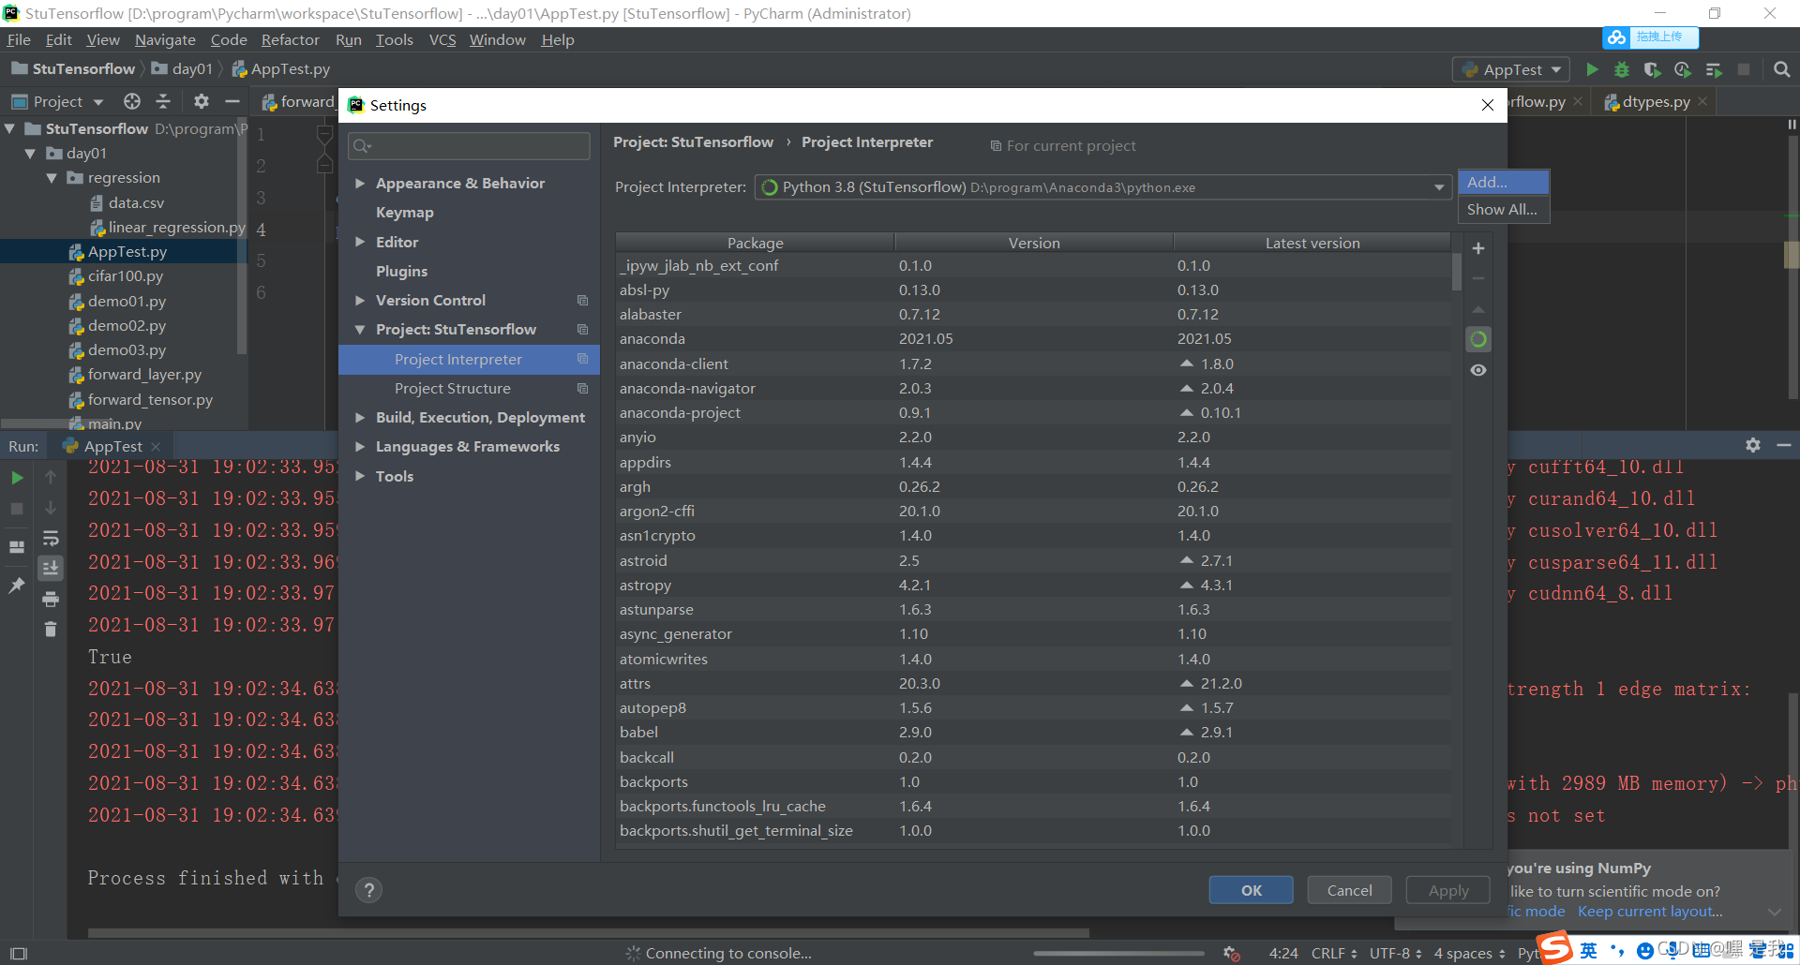1800x965 pixels.
Task: Minimize Run panel with dash icon
Action: 1784,446
